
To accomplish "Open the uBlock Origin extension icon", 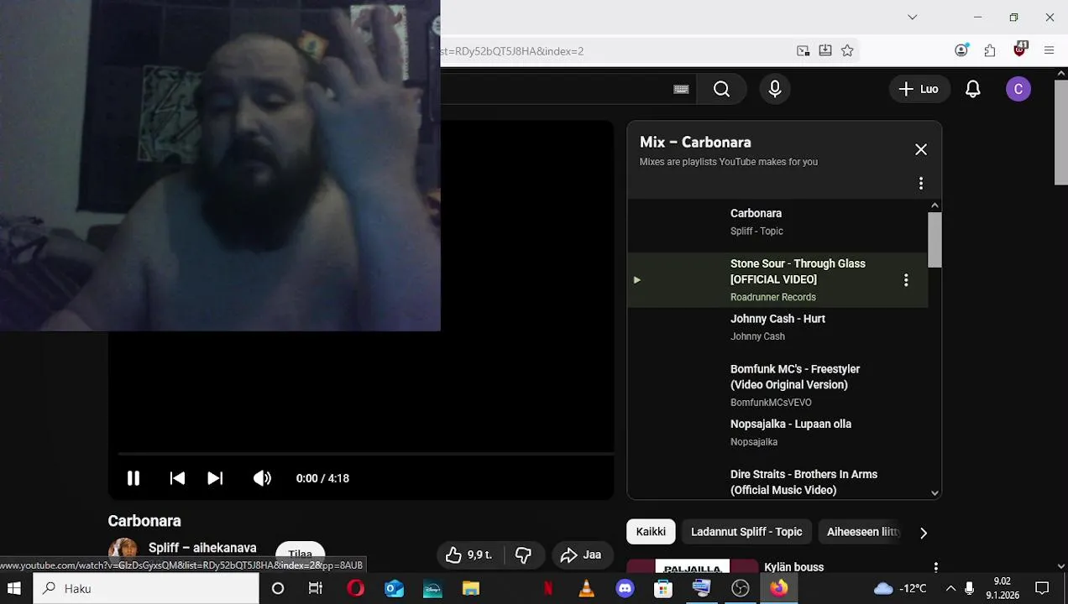I will click(1019, 49).
